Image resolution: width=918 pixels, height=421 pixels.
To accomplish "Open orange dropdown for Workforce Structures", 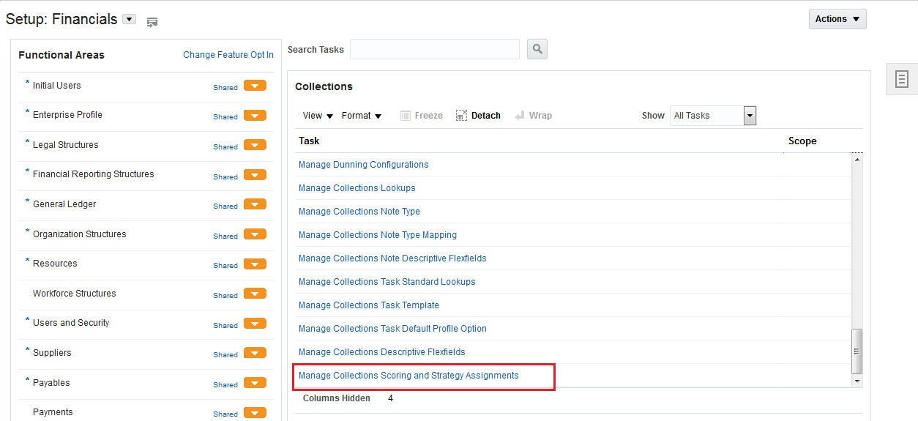I will (255, 294).
